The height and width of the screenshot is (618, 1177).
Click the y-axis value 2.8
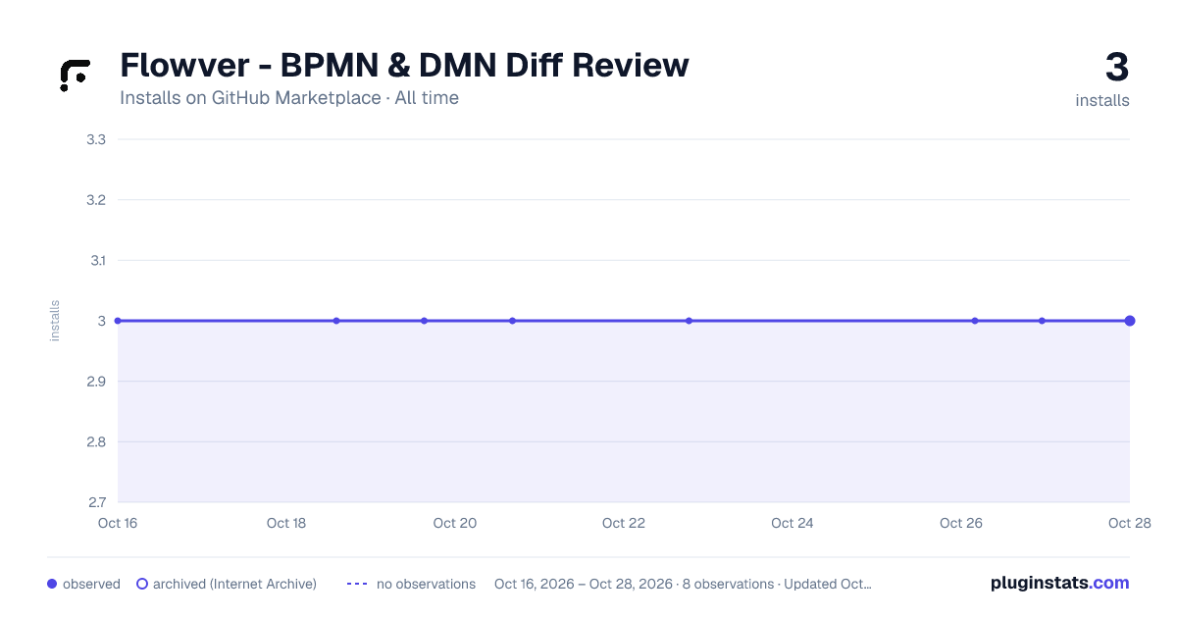coord(96,442)
